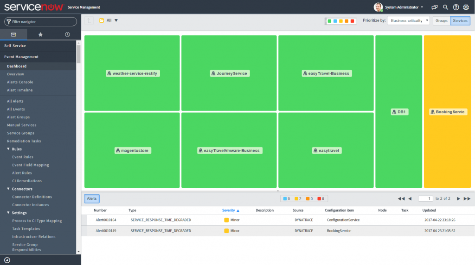475x265 pixels.
Task: Expand the All filter dropdown arrow
Action: point(116,20)
